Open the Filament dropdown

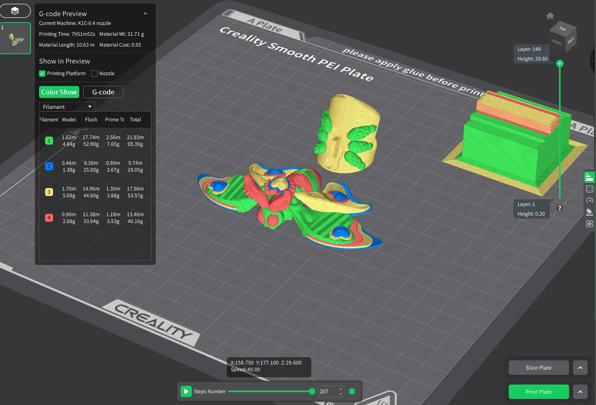[67, 107]
